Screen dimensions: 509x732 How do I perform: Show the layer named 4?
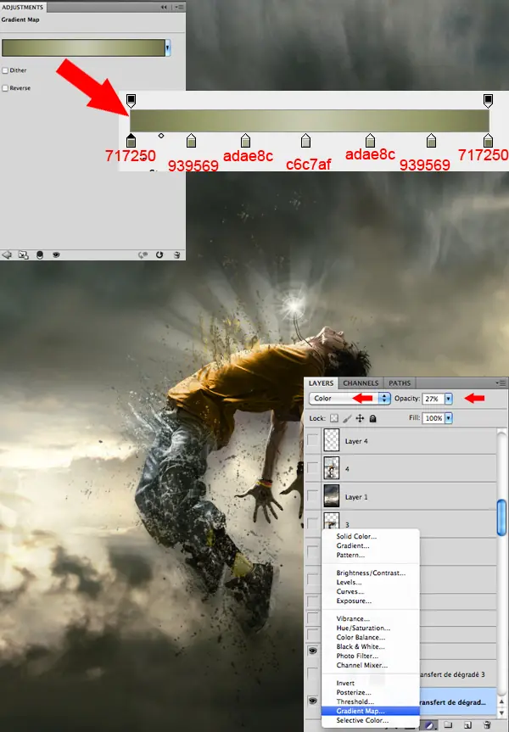coord(312,468)
